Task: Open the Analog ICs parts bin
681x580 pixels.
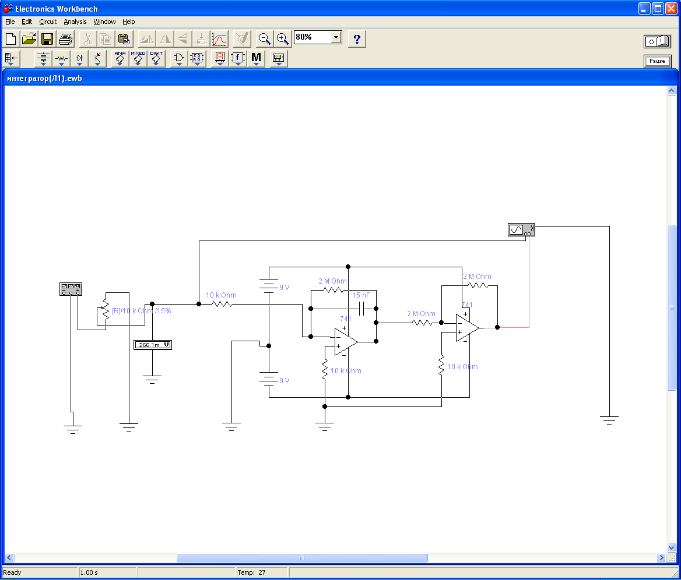Action: click(120, 58)
